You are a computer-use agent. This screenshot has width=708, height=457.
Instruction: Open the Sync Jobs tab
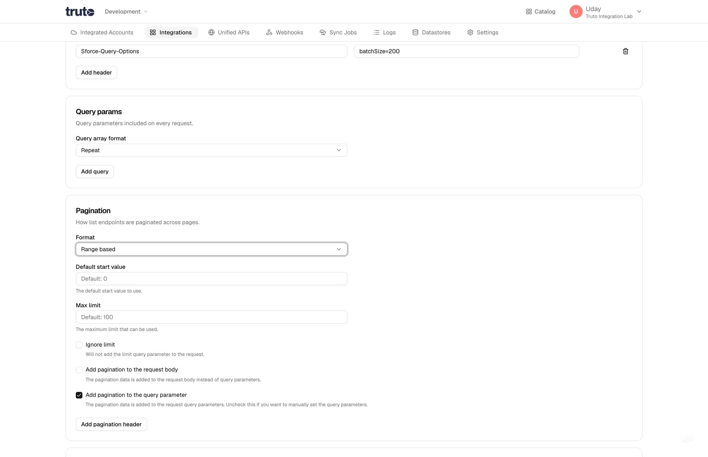(x=338, y=32)
